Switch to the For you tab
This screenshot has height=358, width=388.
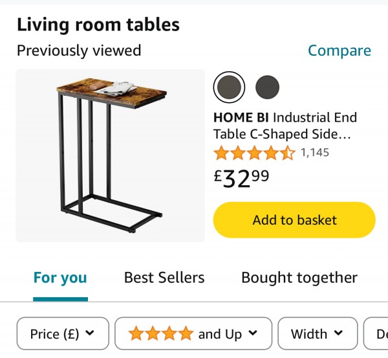click(60, 278)
